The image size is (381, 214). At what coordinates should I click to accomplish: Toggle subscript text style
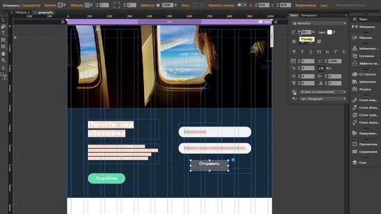tap(344, 52)
